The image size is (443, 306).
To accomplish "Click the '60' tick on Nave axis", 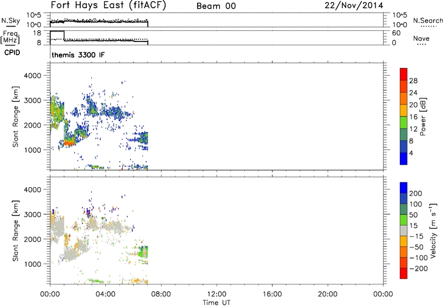I will coord(396,33).
